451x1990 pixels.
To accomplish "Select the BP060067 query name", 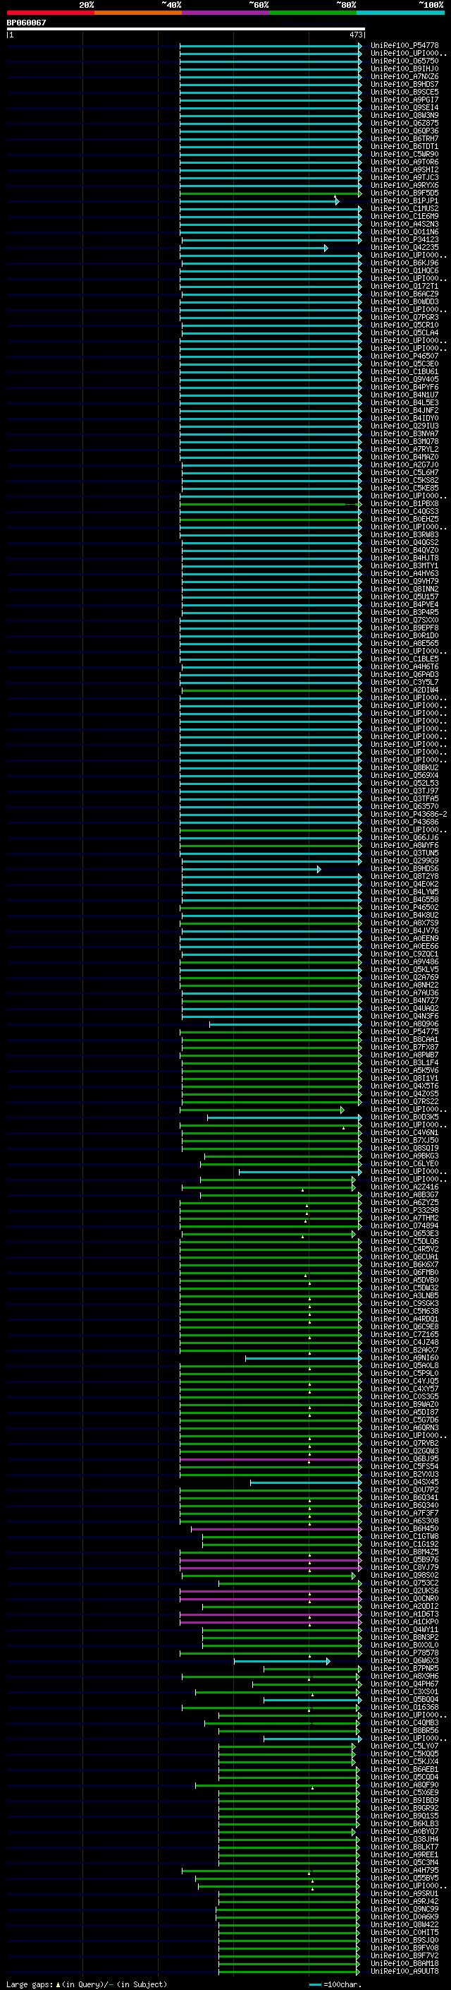I will pyautogui.click(x=26, y=23).
